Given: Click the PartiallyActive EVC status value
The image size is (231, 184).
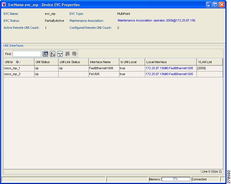Looking at the screenshot, I should tap(54, 21).
